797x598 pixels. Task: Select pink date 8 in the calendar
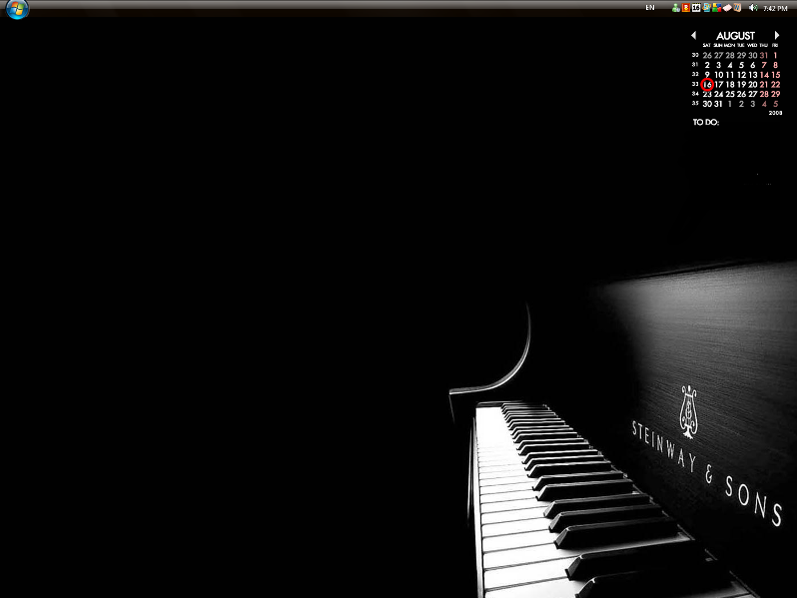click(x=776, y=66)
